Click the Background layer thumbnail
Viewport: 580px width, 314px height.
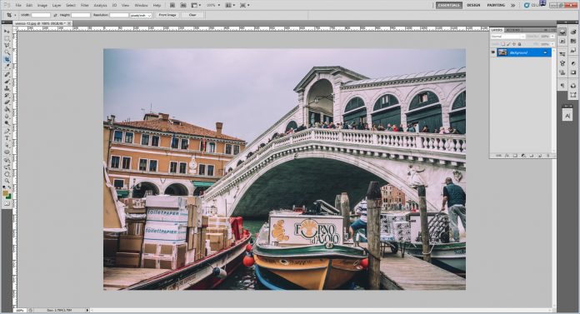point(502,52)
